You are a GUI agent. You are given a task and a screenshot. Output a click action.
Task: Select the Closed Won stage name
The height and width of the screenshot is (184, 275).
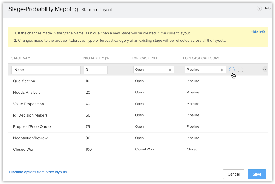[x=24, y=150]
